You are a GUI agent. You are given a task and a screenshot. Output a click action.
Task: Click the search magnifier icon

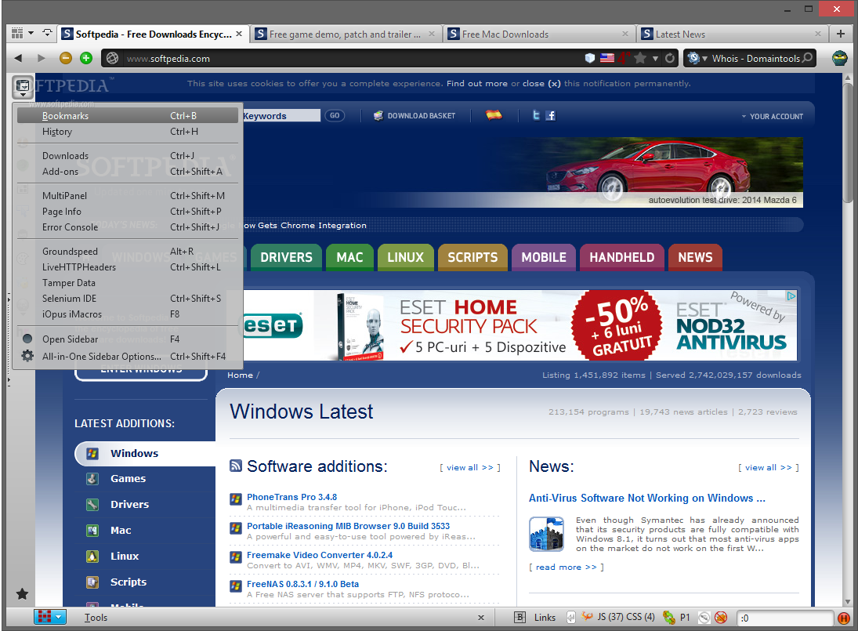tap(807, 58)
